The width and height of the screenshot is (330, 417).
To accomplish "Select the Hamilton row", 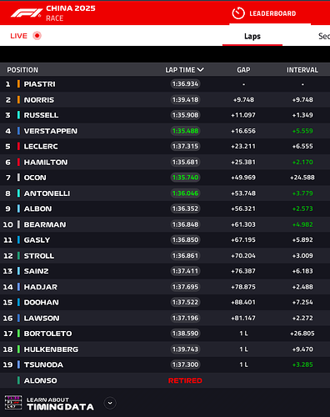I will 165,162.
